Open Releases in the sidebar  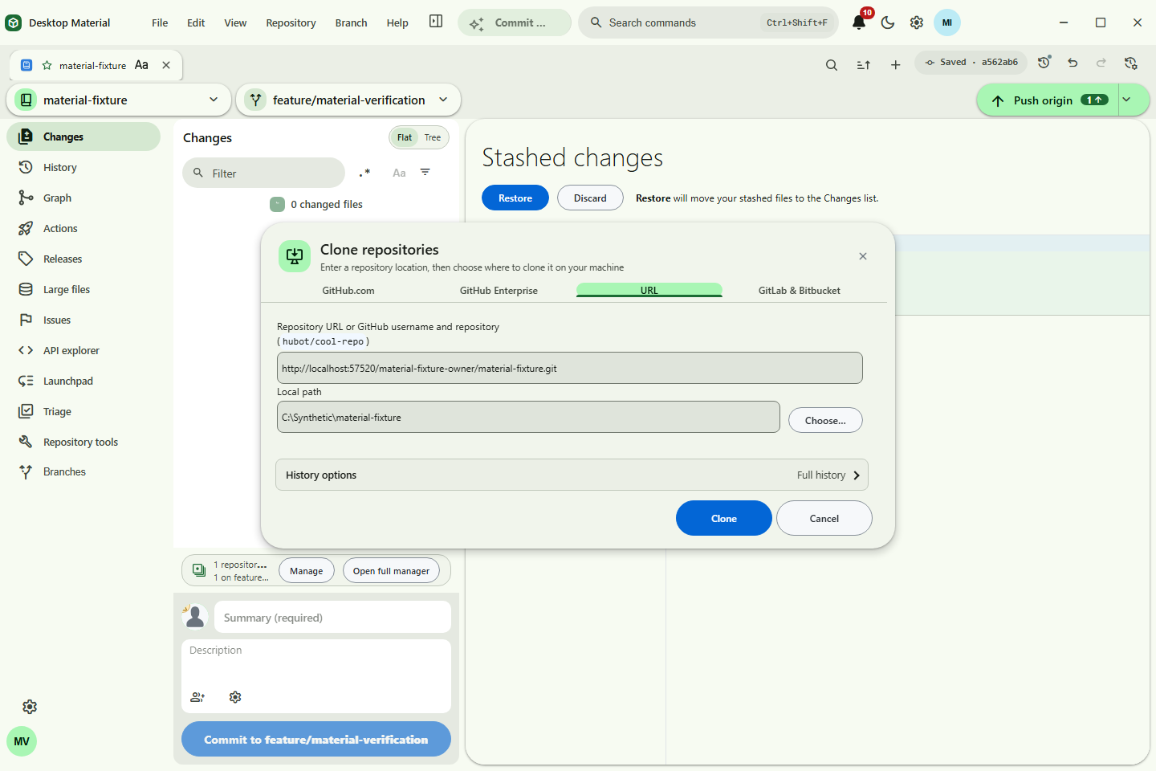click(x=83, y=259)
